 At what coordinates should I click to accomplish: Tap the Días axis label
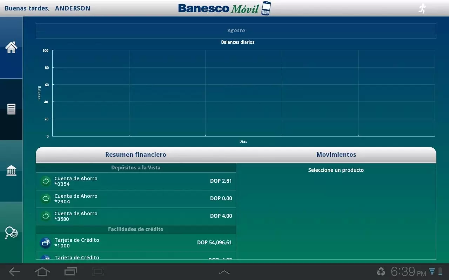pos(243,142)
